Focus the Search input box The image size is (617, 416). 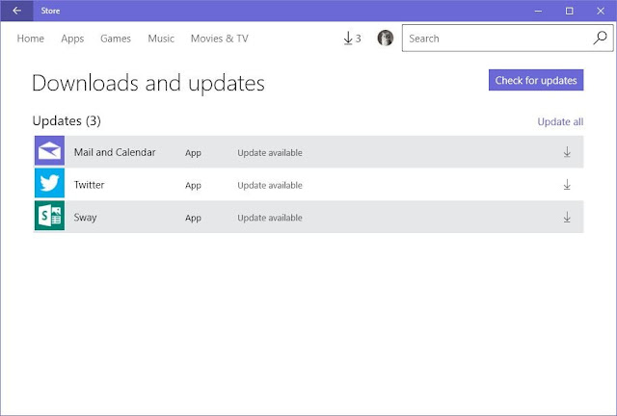[x=508, y=38]
